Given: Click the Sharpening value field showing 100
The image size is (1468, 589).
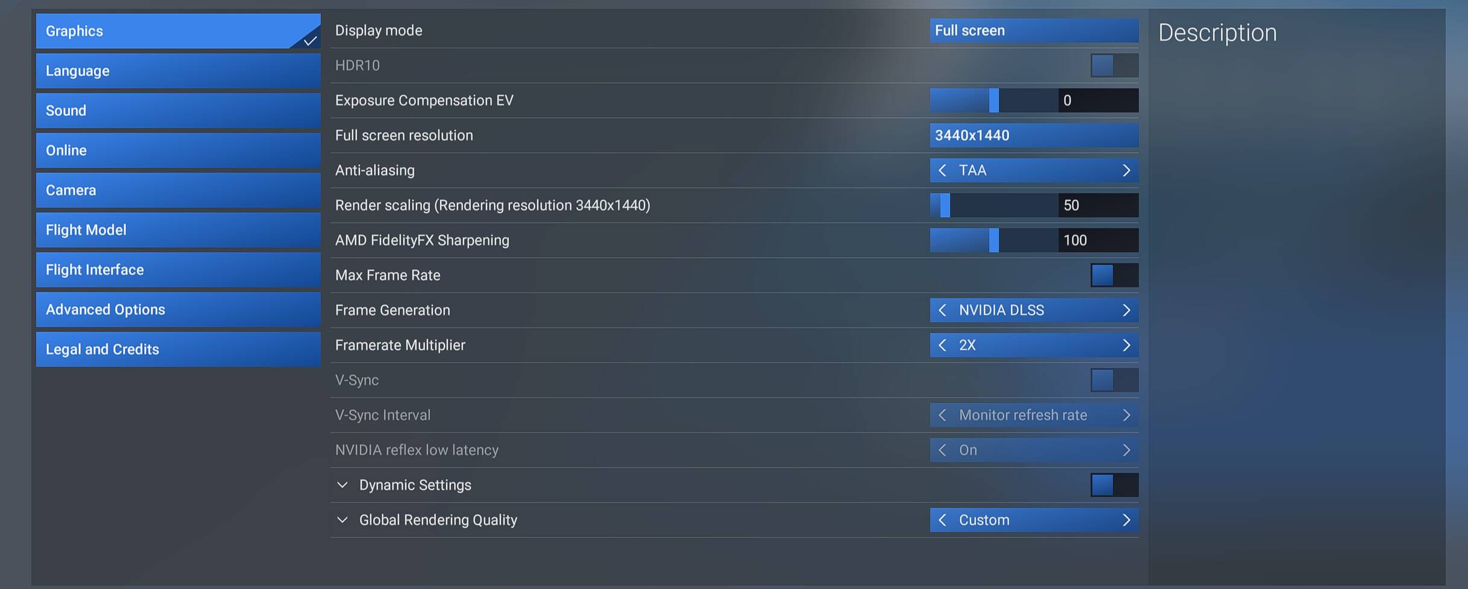Looking at the screenshot, I should 1098,241.
